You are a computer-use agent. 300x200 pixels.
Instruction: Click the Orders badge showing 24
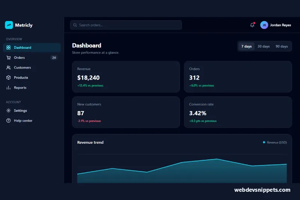point(54,58)
